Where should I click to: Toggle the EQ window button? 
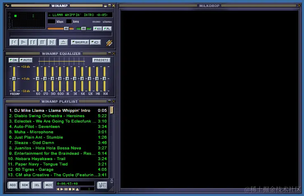(97, 29)
